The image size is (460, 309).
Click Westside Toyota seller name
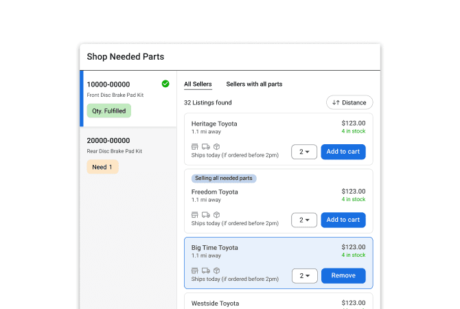click(215, 304)
